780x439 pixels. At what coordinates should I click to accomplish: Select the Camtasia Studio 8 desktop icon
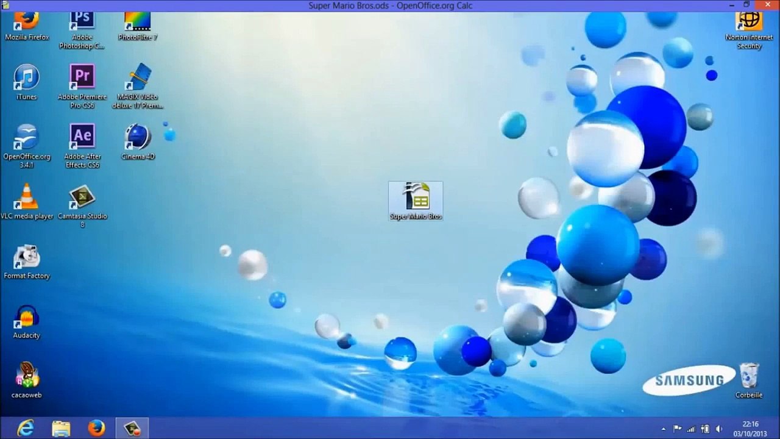[x=82, y=206]
